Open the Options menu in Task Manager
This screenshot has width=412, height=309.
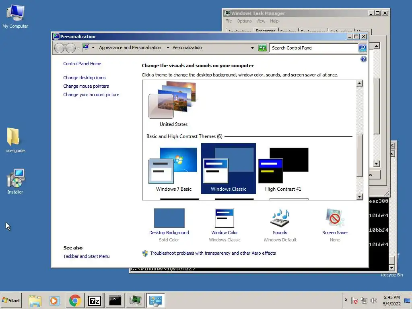[244, 21]
